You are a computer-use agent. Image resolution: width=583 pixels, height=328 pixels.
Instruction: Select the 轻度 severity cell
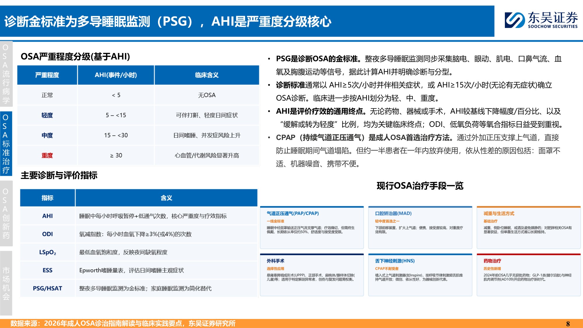(47, 115)
